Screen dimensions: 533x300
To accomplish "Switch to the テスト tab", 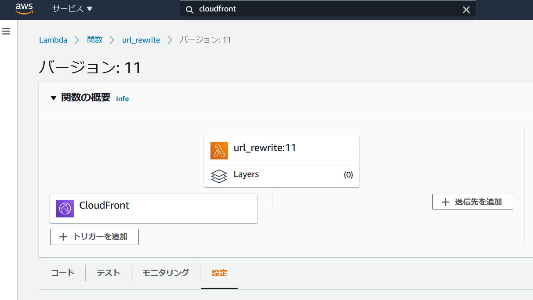I will (x=108, y=273).
